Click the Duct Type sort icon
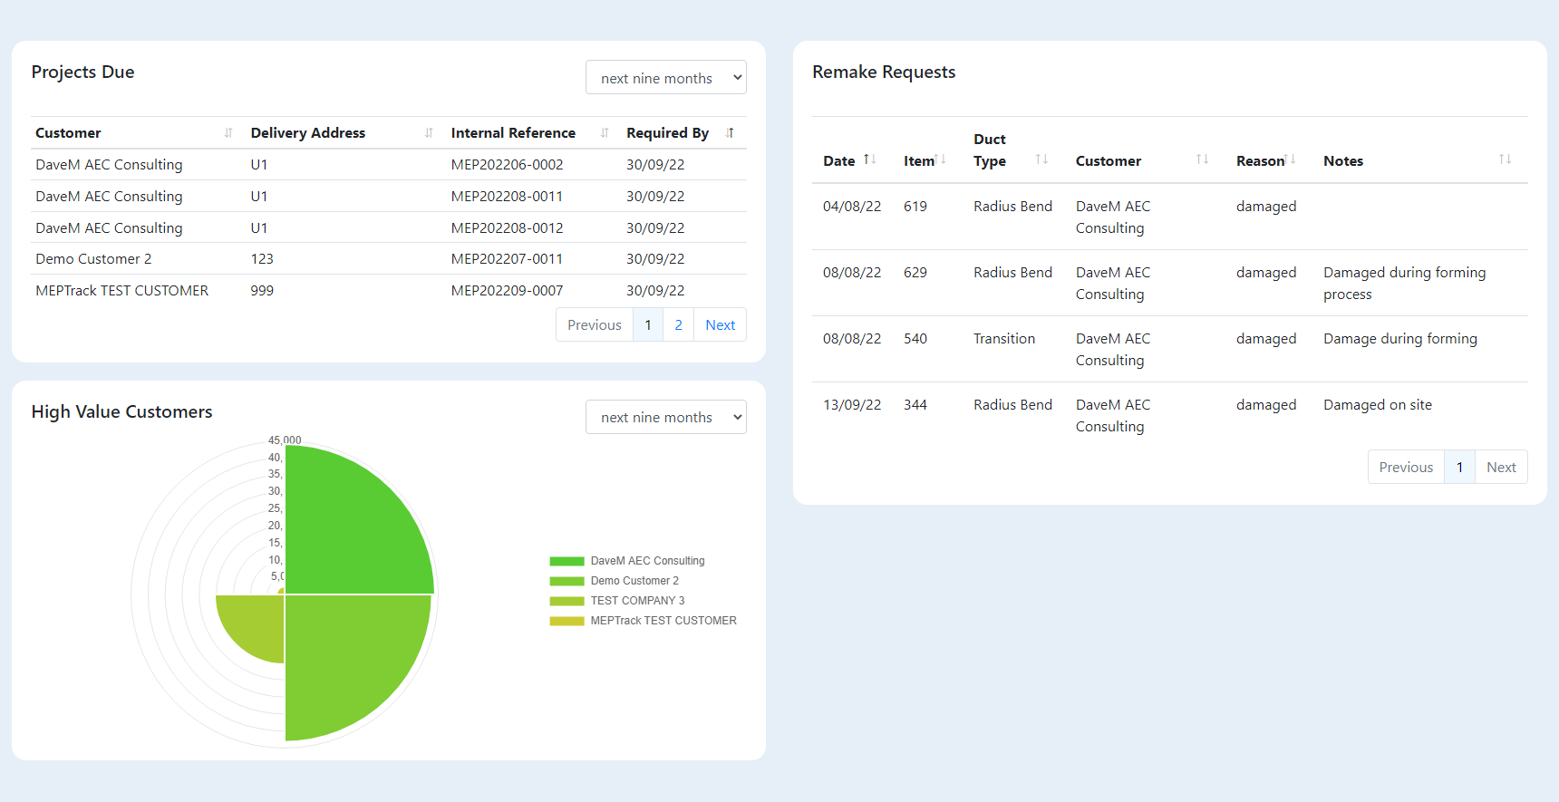 [x=1041, y=159]
